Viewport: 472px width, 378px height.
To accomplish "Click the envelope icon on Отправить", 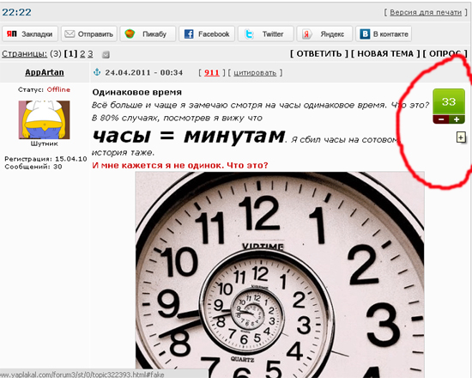I will (70, 34).
